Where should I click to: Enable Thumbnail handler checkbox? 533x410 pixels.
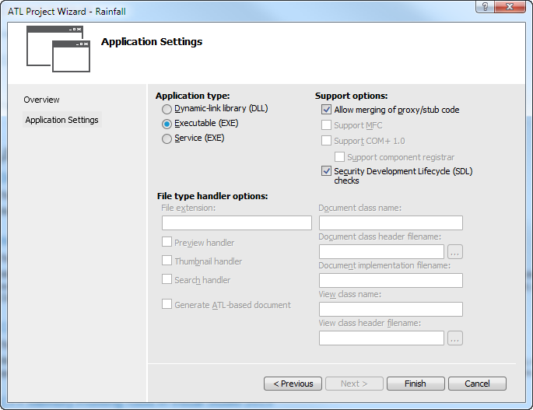167,261
